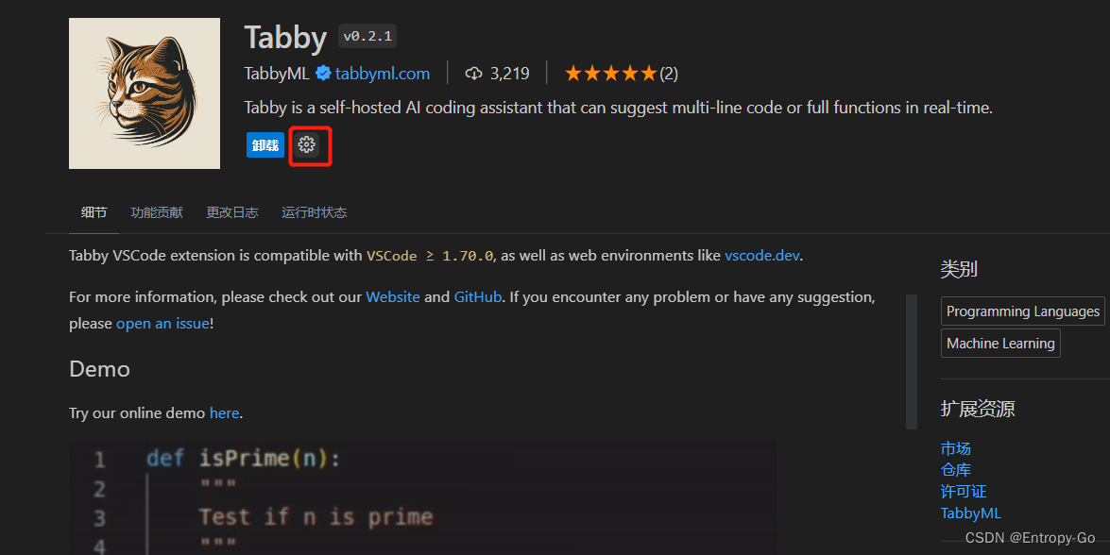Open the 更改日志 tab
Screen dimensions: 1110x555
[231, 212]
